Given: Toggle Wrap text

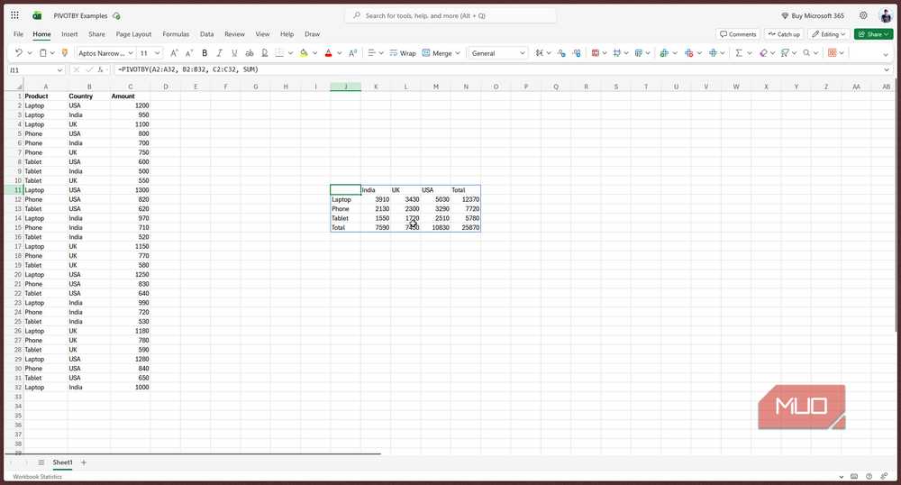Looking at the screenshot, I should (x=402, y=53).
